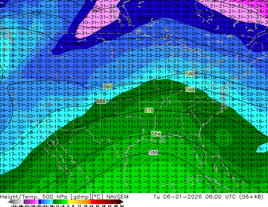Select the bright red legend swatch
Screen dimensions: 268x207
pos(92,202)
